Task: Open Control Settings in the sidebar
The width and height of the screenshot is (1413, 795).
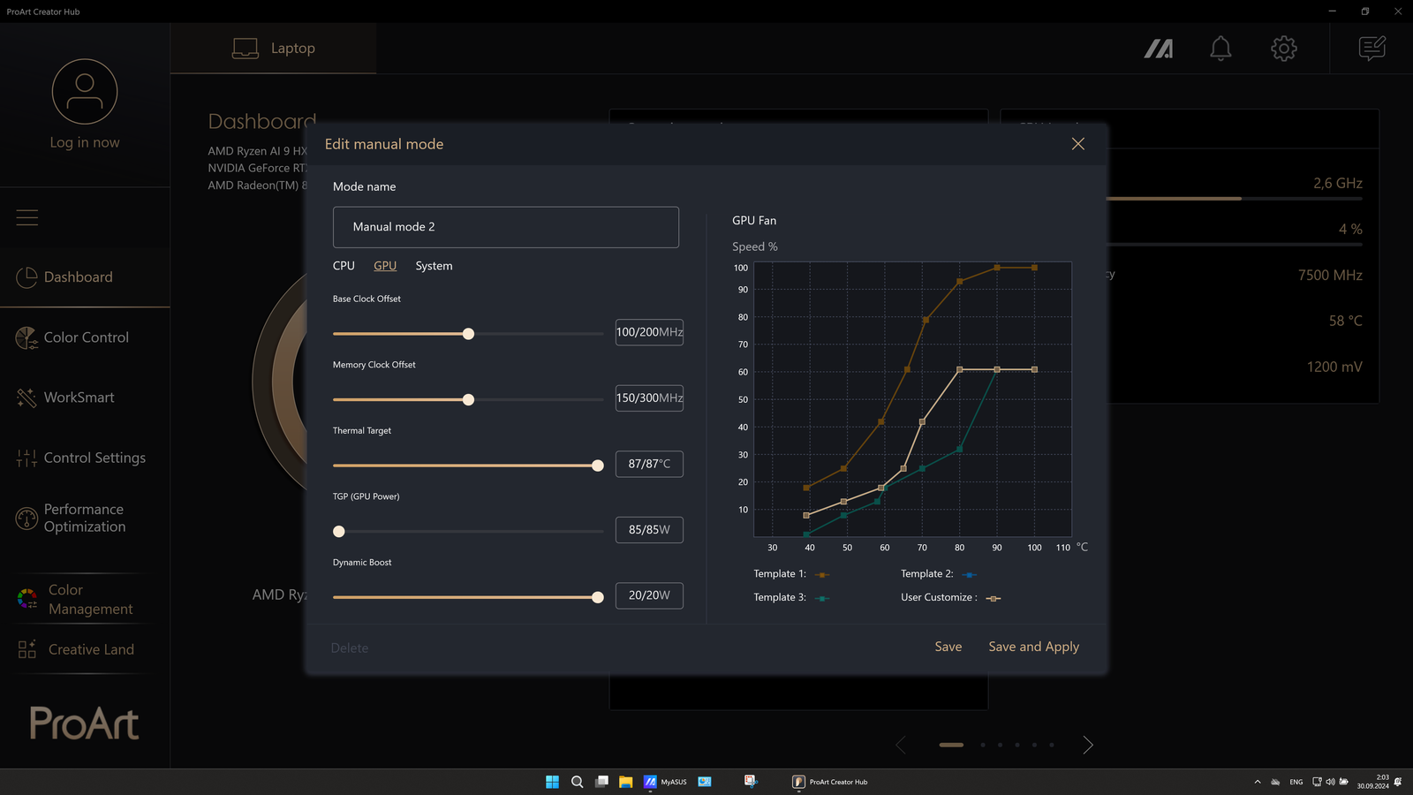Action: pos(85,458)
